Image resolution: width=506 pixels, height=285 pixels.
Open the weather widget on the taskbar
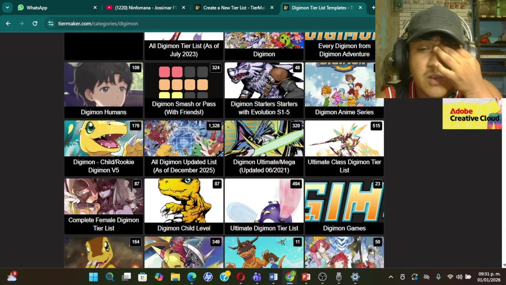click(12, 277)
